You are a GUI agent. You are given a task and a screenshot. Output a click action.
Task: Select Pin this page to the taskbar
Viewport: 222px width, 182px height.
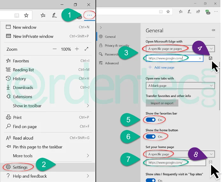[48, 147]
